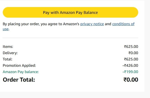Open the conditions of use link

point(123,24)
